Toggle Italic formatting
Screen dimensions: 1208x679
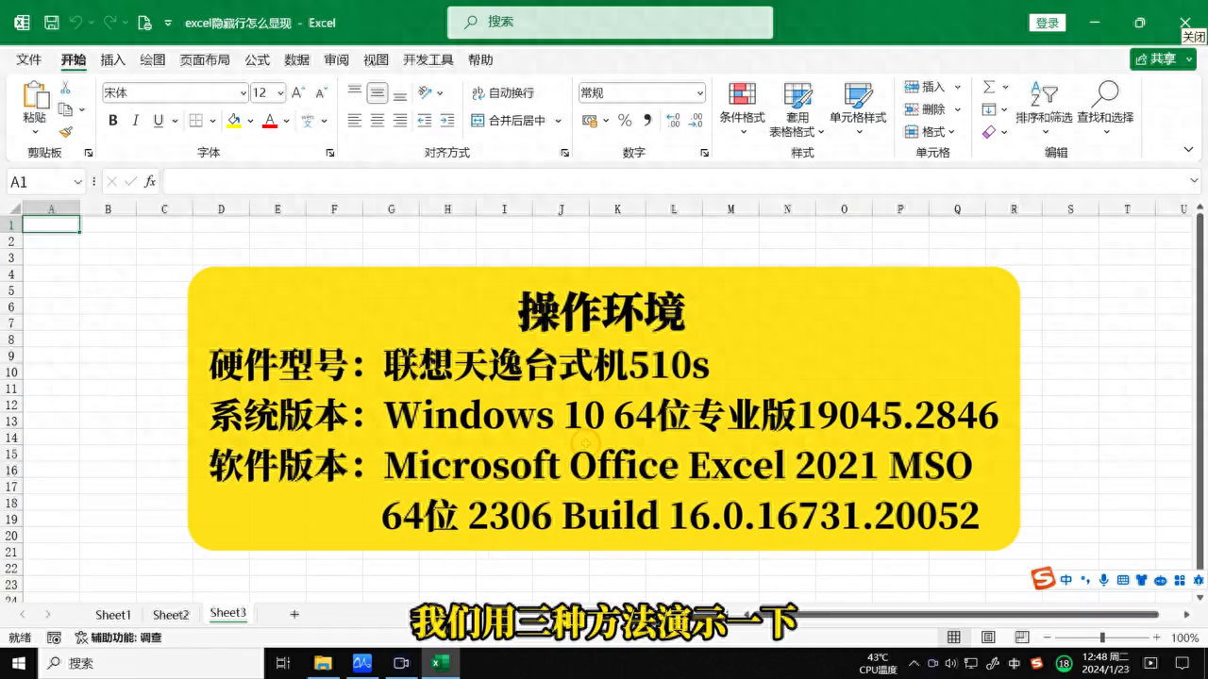pos(136,121)
